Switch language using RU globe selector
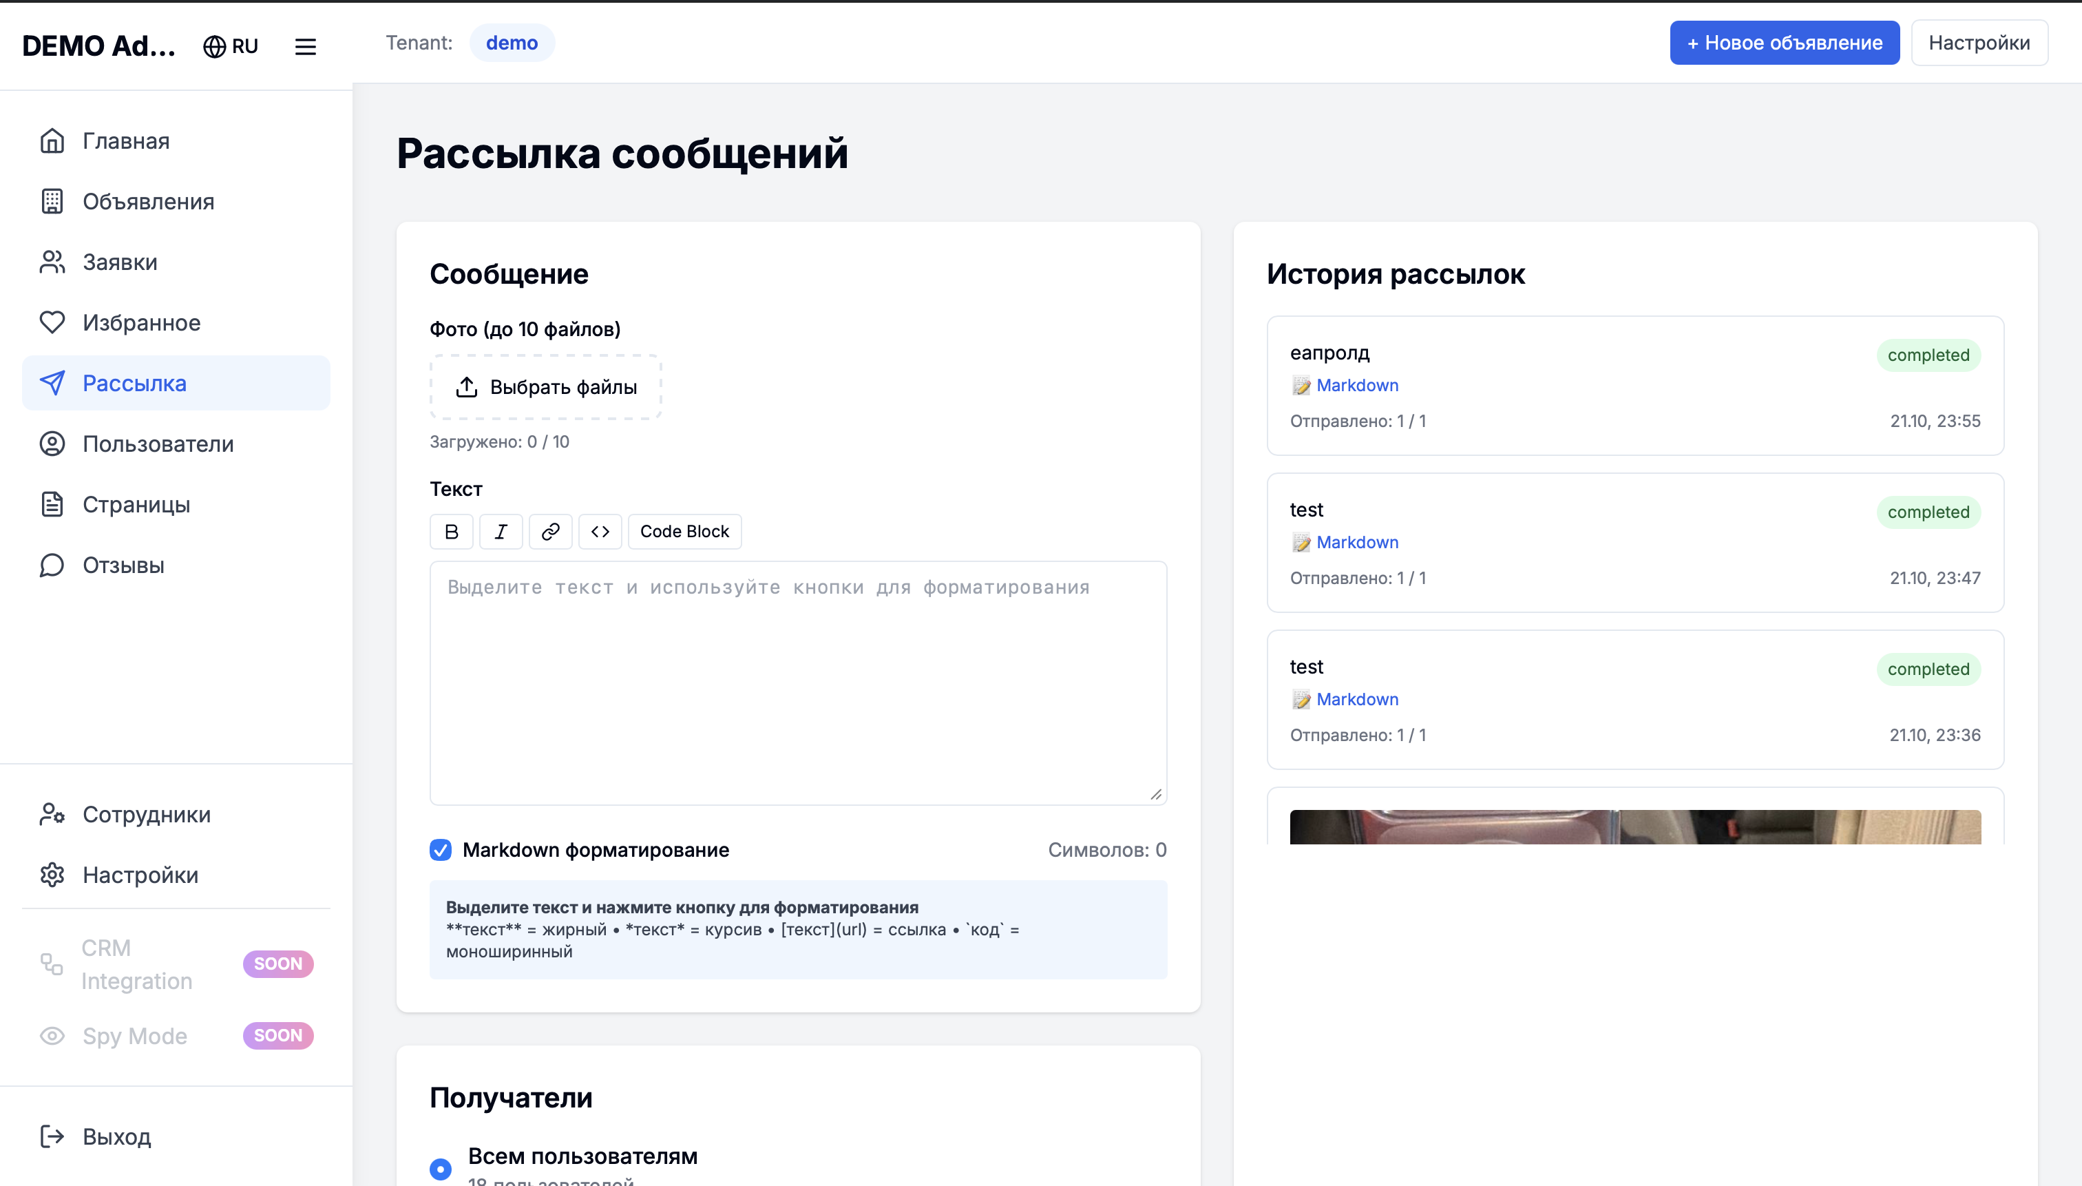 tap(231, 46)
